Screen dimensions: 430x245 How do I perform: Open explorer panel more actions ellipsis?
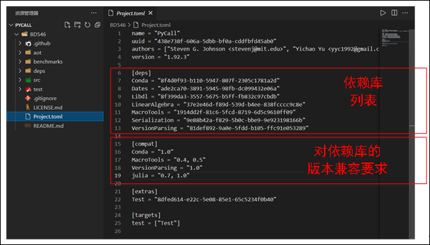[x=94, y=13]
